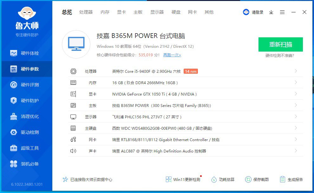This screenshot has height=193, width=314.
Task: Open 驱动检测 driver check
Action: [x=27, y=132]
